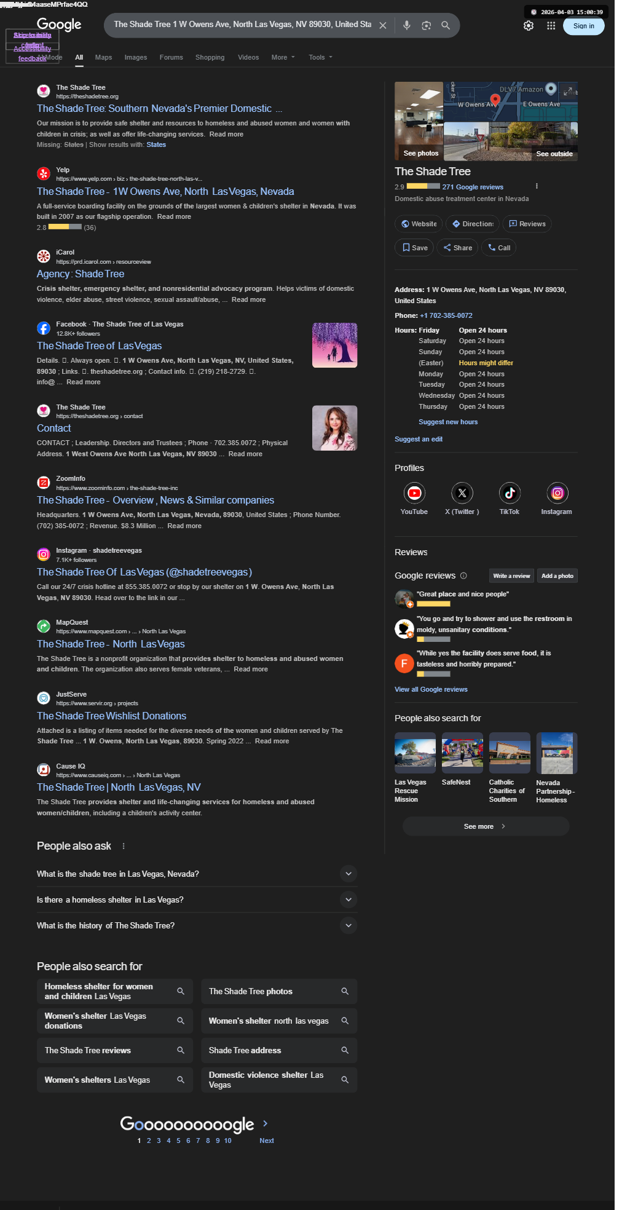Click the Facebook result favicon
The width and height of the screenshot is (622, 1210).
pos(44,328)
